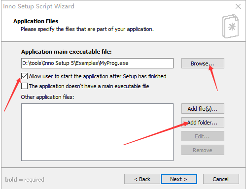Click the Inno Setup Script Wizard title bar
Screen dimensions: 246x189
tap(115, 6)
